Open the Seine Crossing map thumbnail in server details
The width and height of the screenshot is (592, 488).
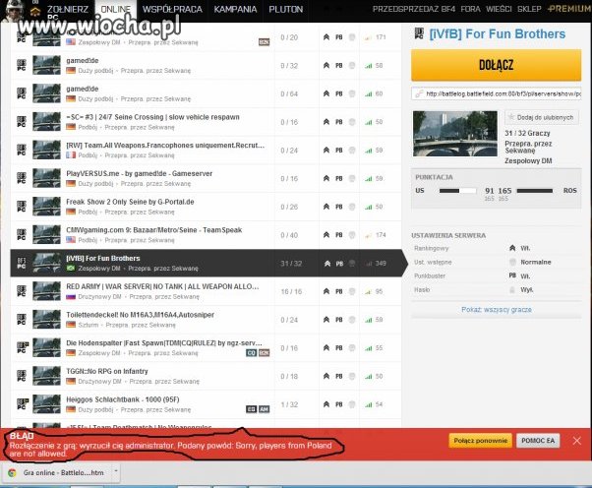[x=455, y=134]
